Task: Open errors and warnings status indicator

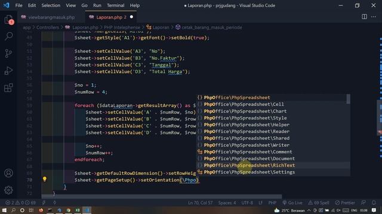Action: click(x=20, y=203)
